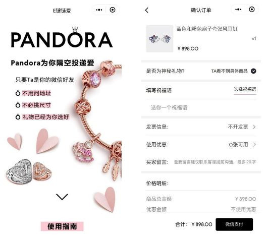The width and height of the screenshot is (265, 239).
Task: Expand the 使用优惠 coupon arrow
Action: [x=254, y=145]
